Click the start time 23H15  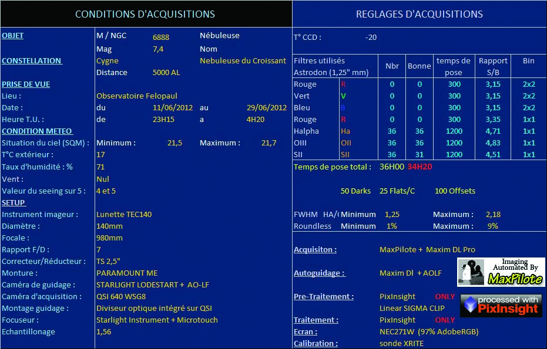163,120
